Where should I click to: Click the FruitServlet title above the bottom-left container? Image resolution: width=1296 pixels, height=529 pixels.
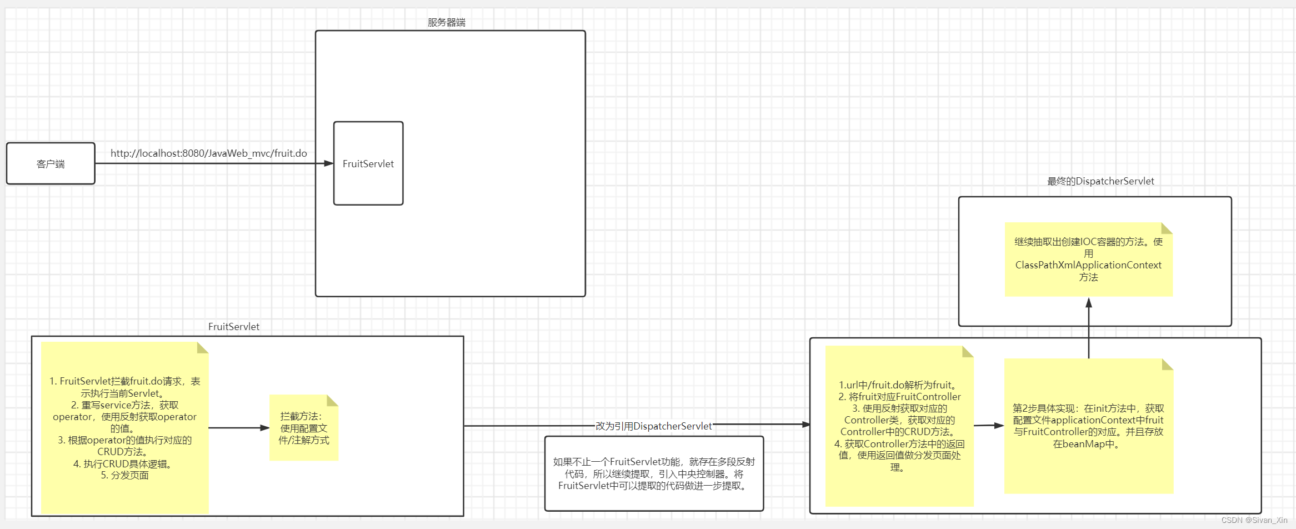234,327
